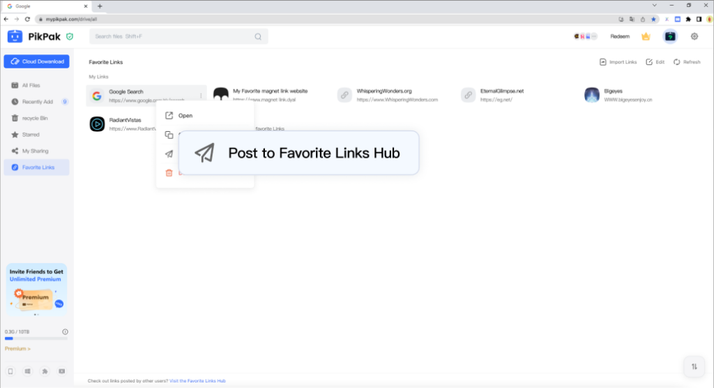The width and height of the screenshot is (714, 388).
Task: Expand the Premium > plan link
Action: (x=17, y=348)
